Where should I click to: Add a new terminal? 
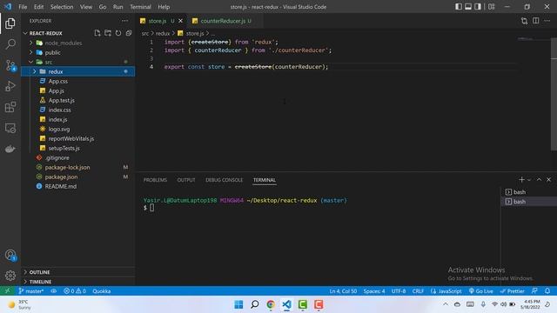[521, 180]
